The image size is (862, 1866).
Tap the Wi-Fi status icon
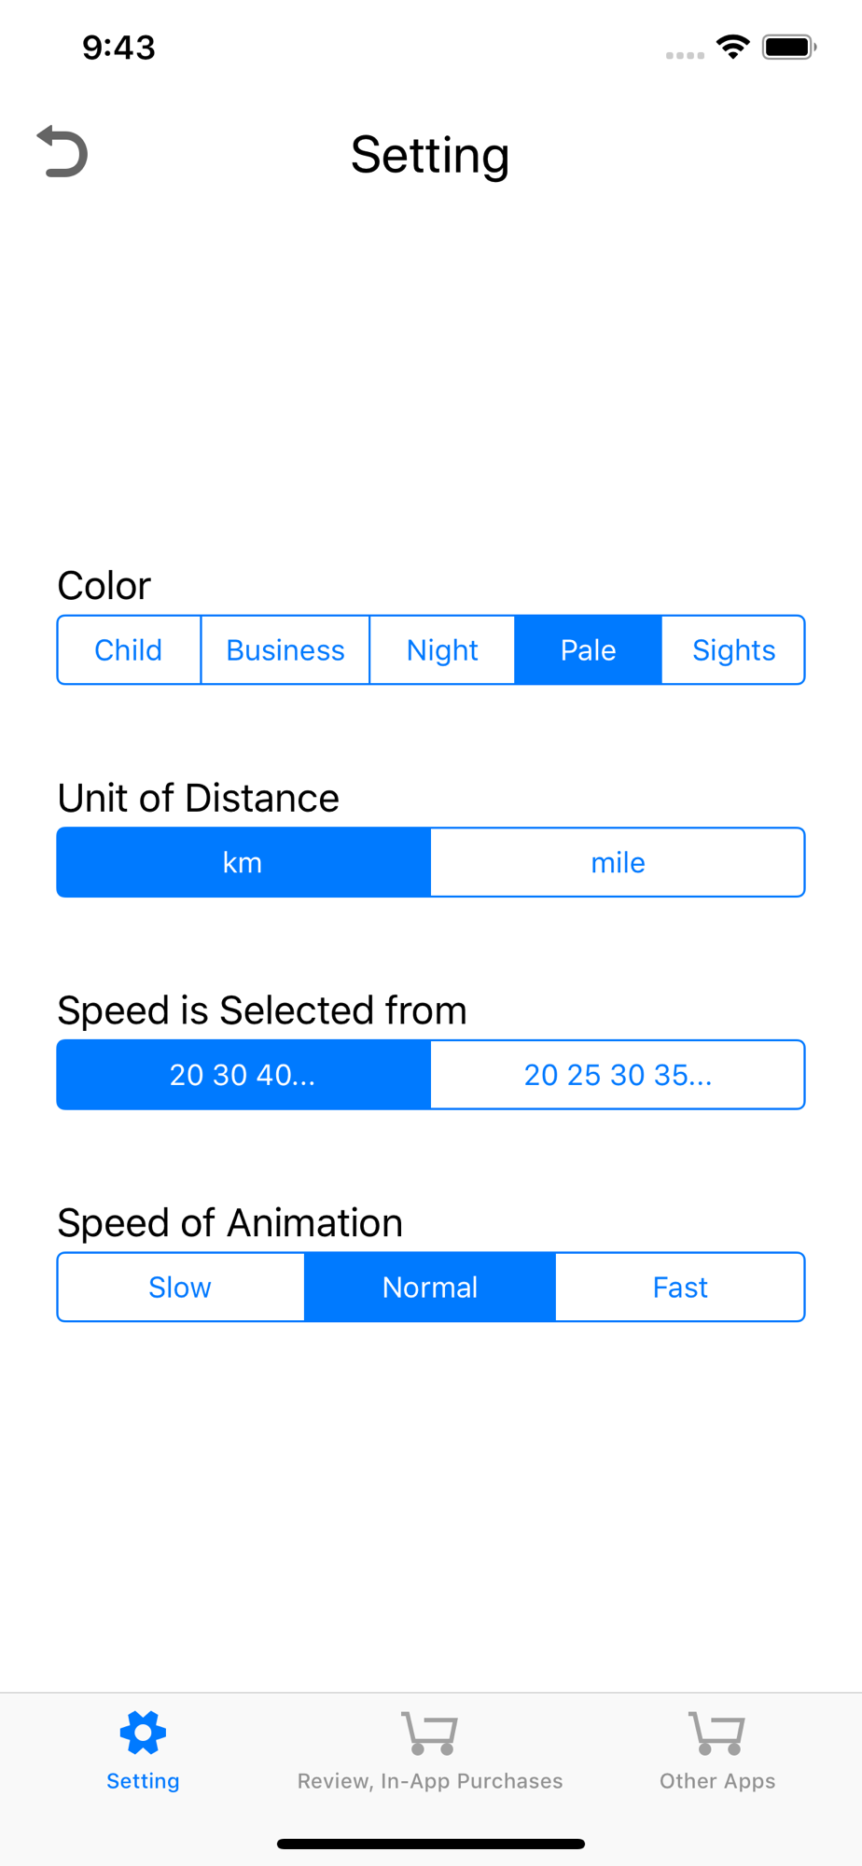(x=733, y=47)
